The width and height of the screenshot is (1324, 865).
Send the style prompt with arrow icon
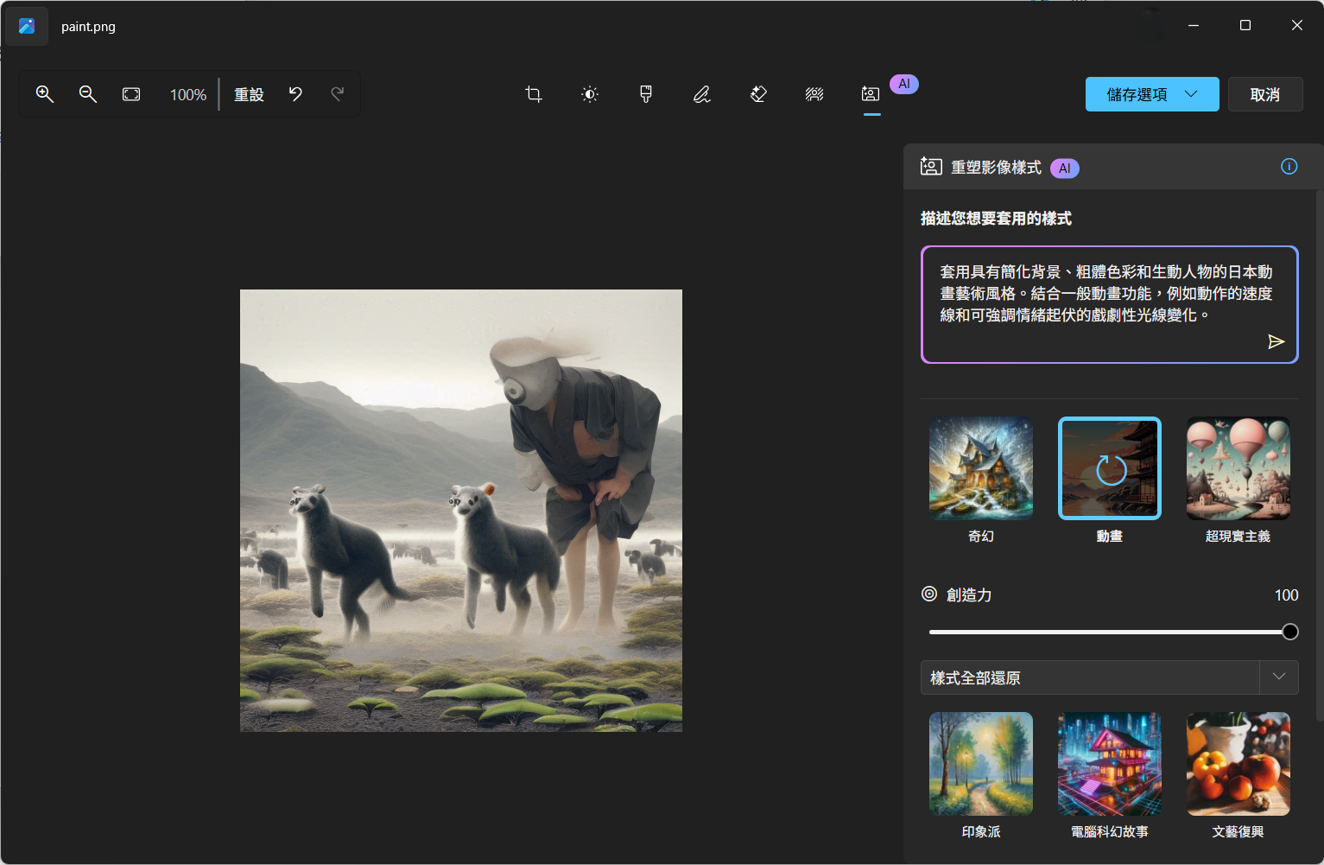(x=1276, y=341)
